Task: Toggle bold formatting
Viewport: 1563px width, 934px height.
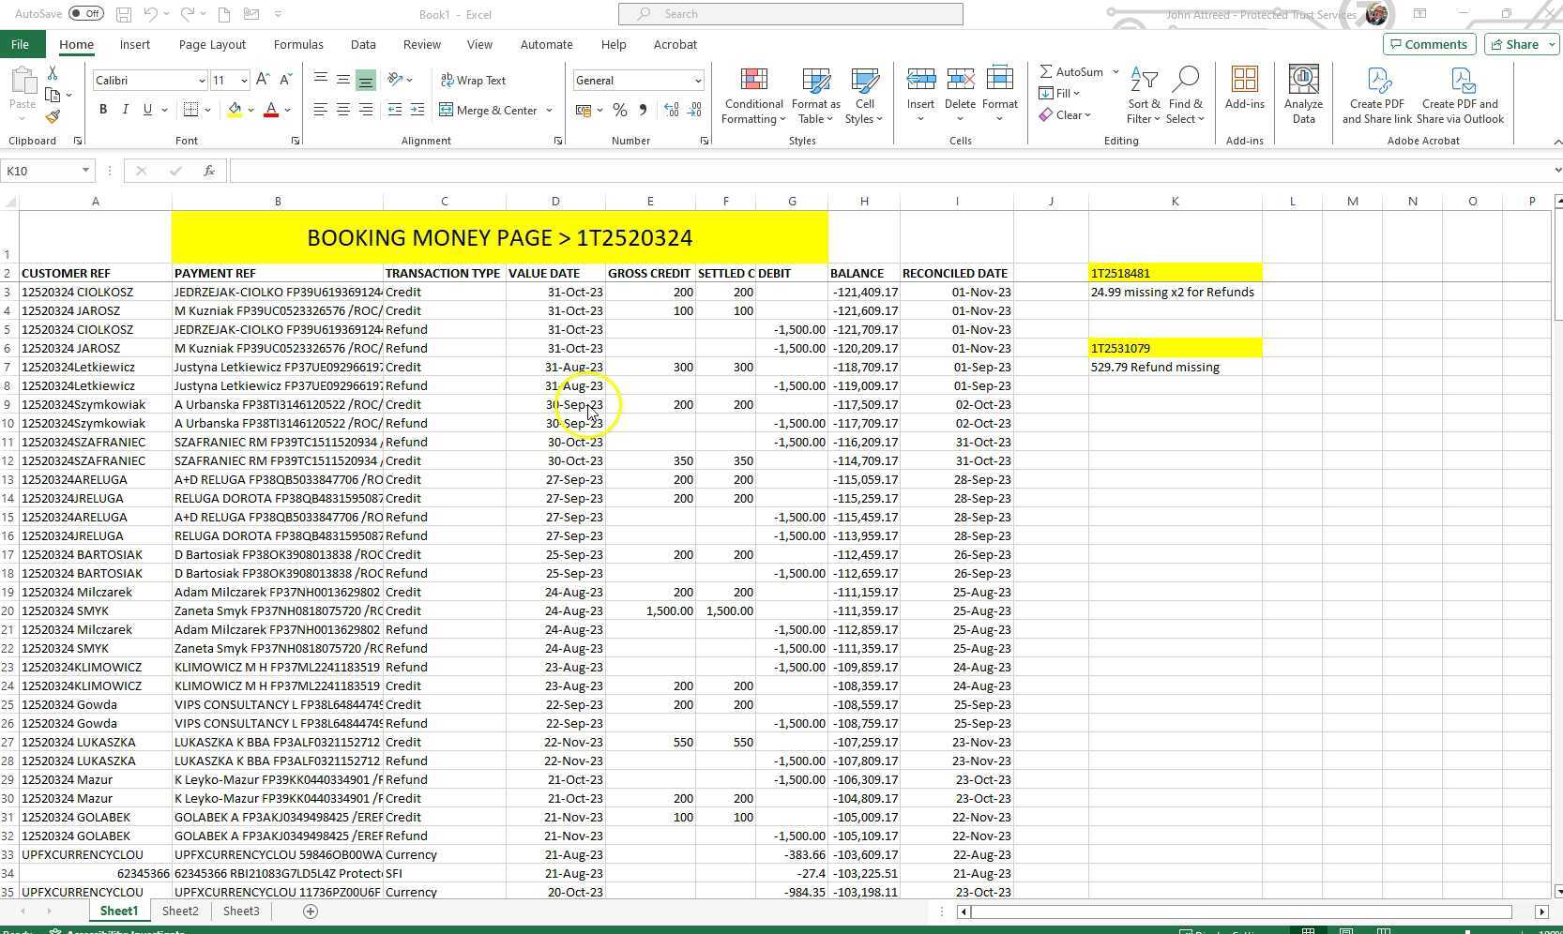Action: coord(103,110)
